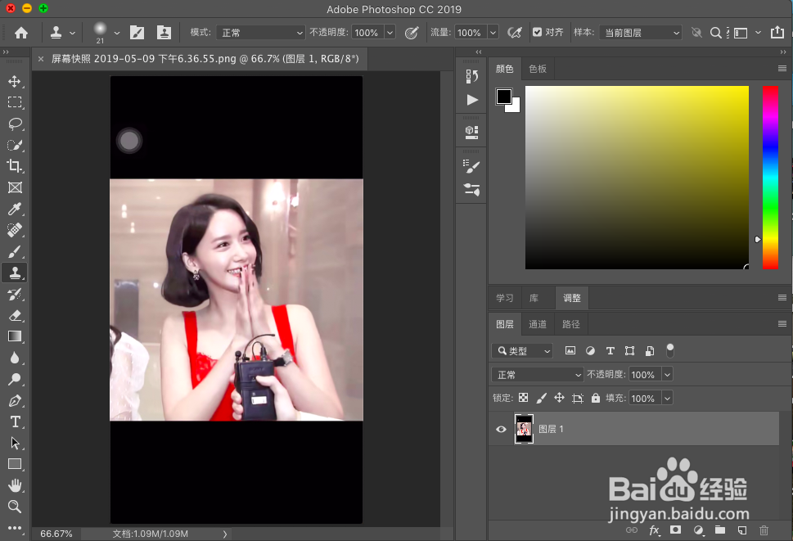Toggle the Brush Settings panel button
Viewport: 793px width, 541px height.
pos(137,33)
